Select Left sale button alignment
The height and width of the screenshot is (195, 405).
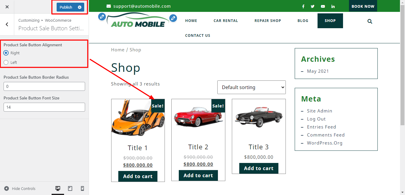[x=6, y=62]
